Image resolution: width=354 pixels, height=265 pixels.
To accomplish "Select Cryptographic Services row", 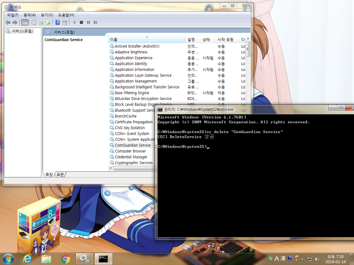I will [132, 163].
